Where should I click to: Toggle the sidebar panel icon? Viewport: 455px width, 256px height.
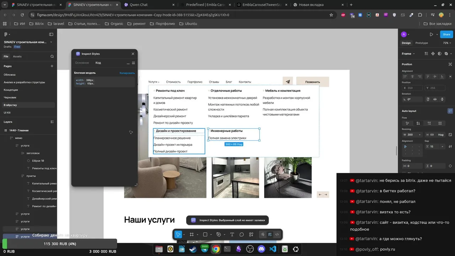(x=51, y=34)
